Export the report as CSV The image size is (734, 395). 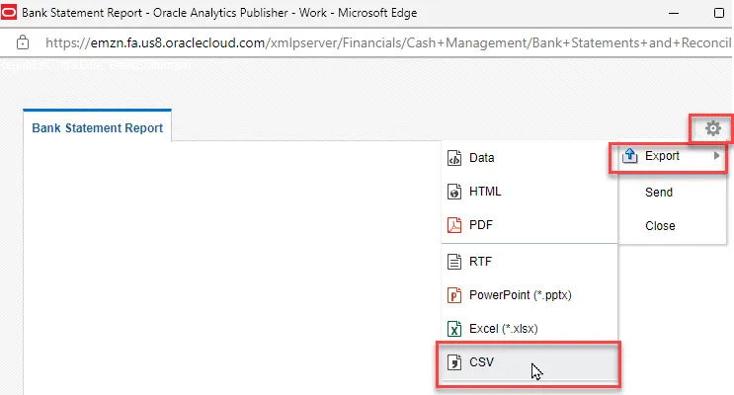click(482, 362)
